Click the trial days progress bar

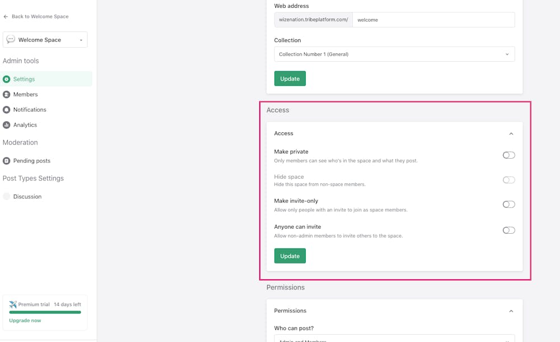point(45,312)
